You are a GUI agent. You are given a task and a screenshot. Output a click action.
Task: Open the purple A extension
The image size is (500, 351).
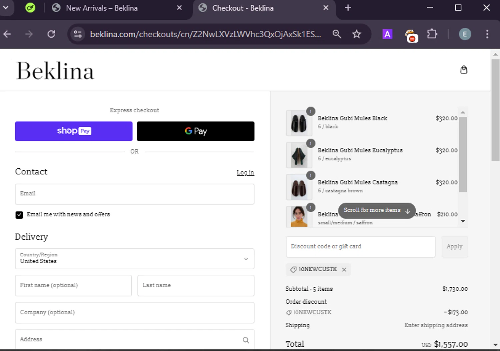pos(387,34)
